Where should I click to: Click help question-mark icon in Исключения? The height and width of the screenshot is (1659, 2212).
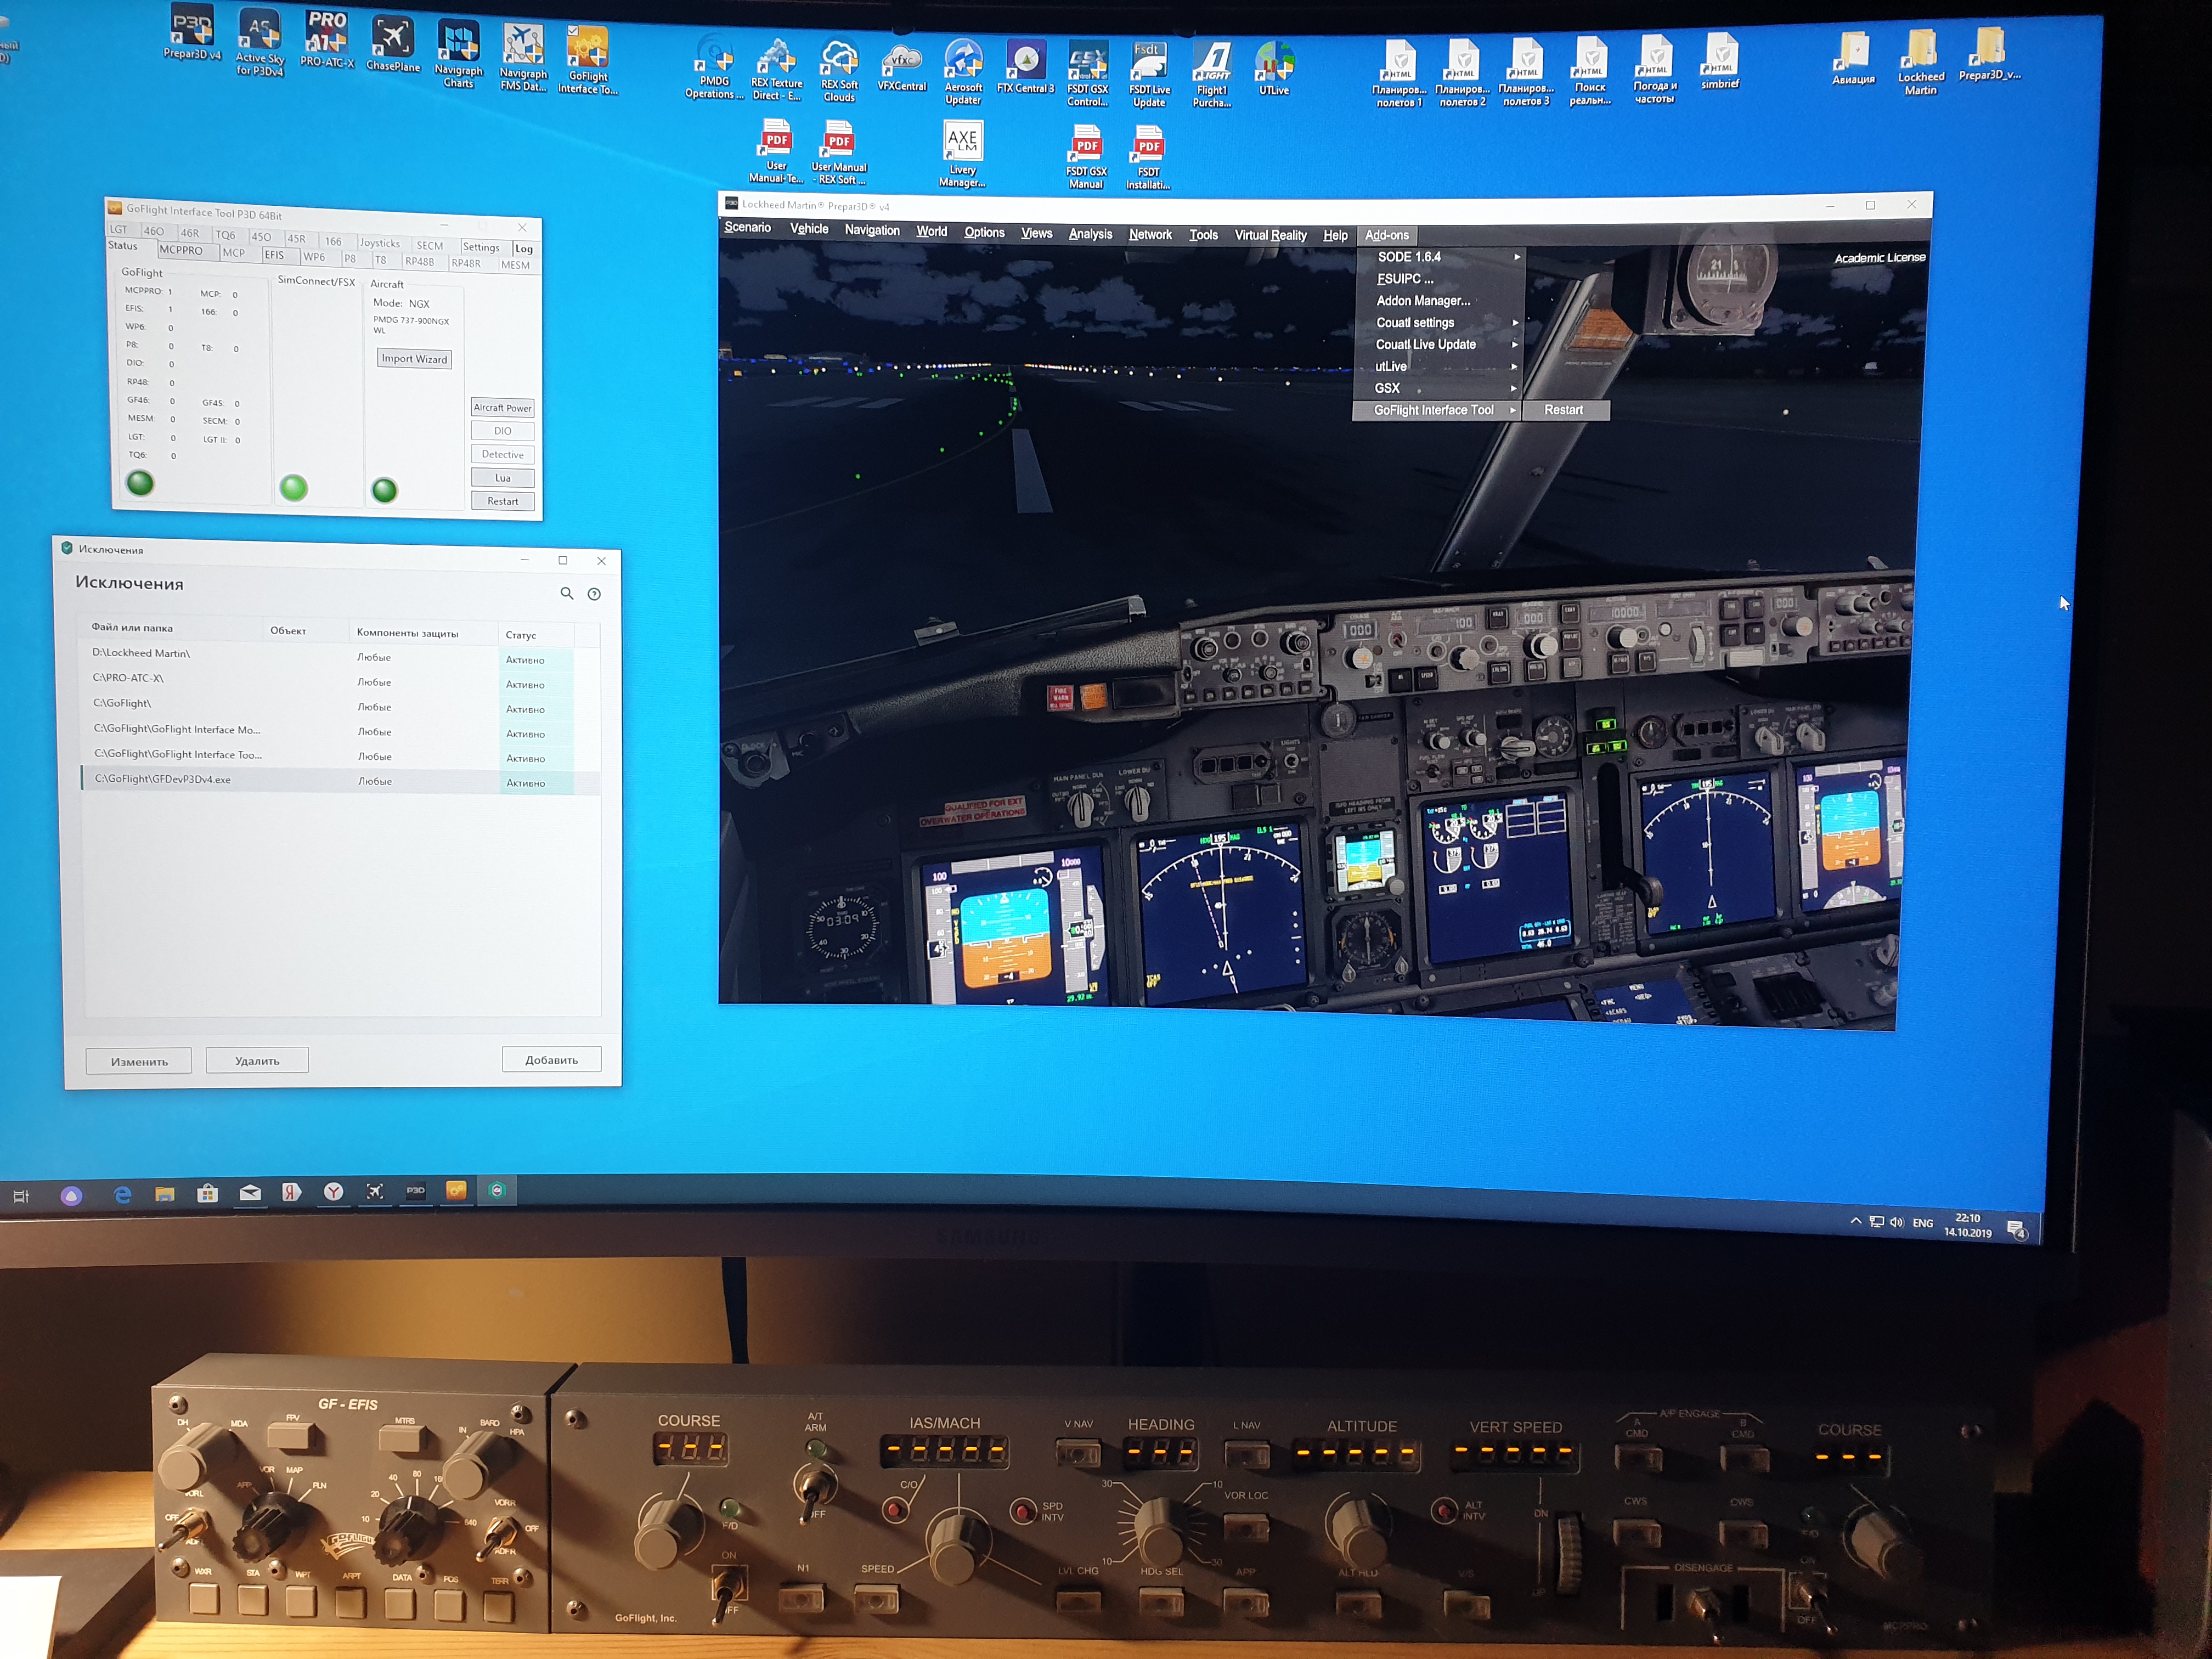594,594
